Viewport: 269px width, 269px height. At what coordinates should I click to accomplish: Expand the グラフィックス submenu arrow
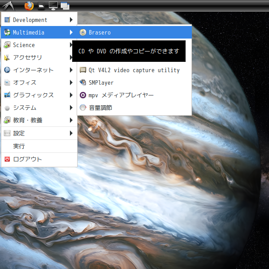pos(71,95)
